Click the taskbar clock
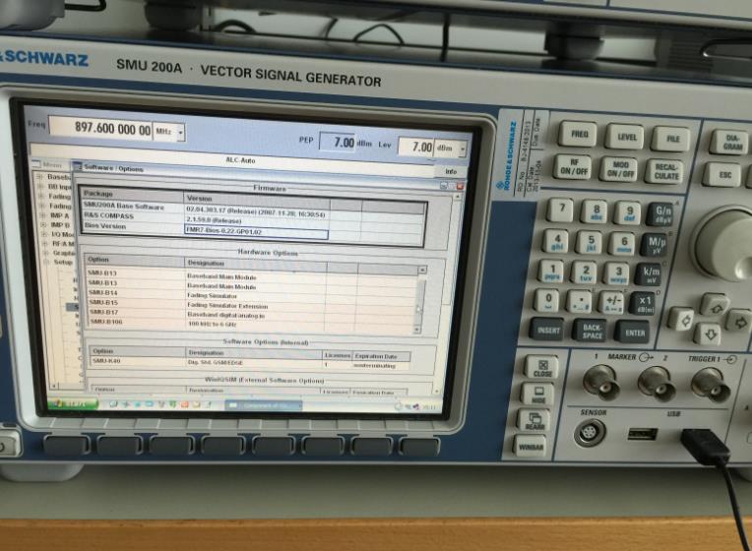This screenshot has width=752, height=551. 429,407
